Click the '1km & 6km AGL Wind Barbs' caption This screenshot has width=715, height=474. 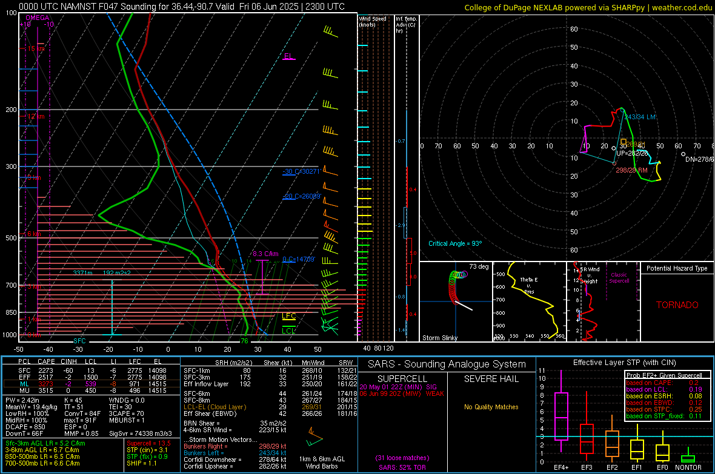[x=322, y=462]
